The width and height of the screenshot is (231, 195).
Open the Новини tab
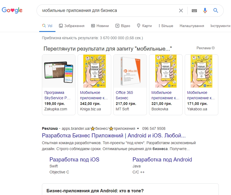100,26
